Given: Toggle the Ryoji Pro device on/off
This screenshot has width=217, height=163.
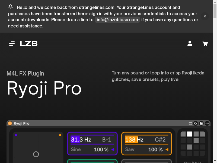Looking at the screenshot, I should point(10,123).
